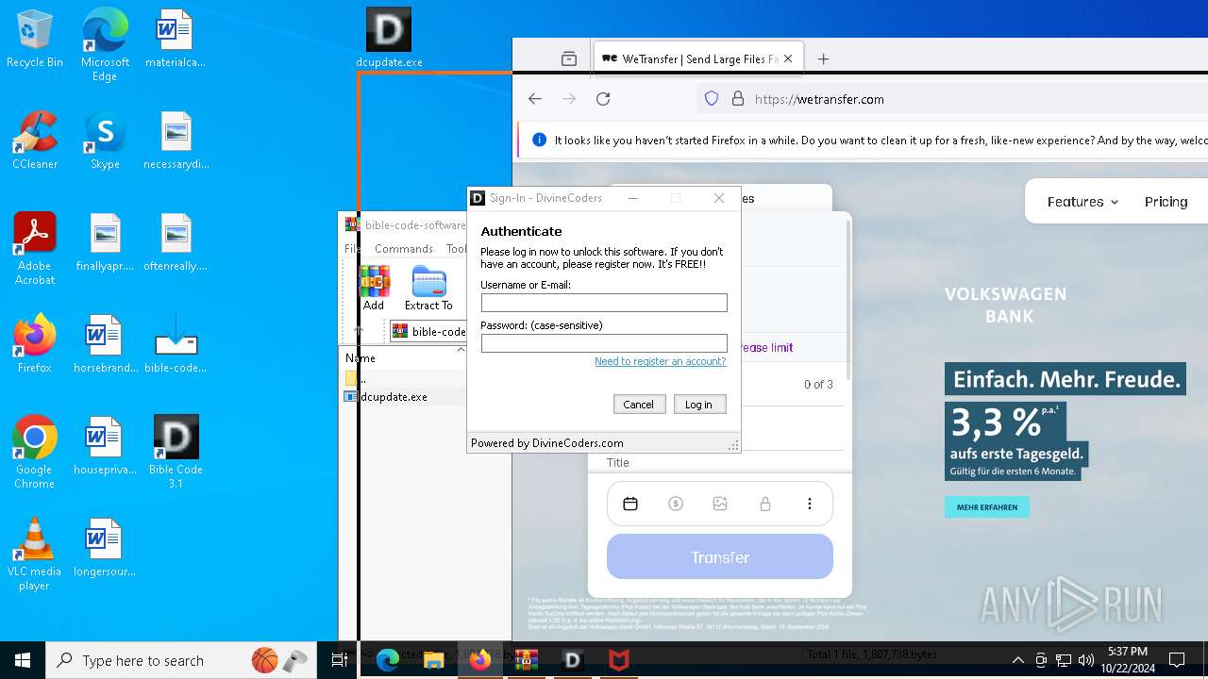Launch Google Chrome desktop shortcut
1208x679 pixels.
[x=35, y=453]
